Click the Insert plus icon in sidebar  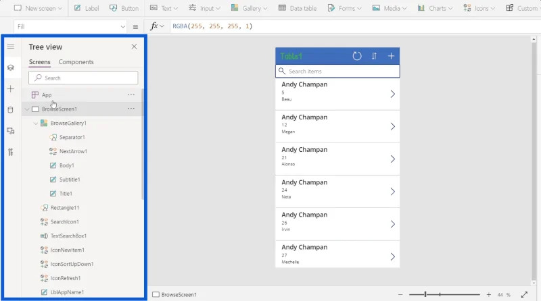[x=11, y=89]
